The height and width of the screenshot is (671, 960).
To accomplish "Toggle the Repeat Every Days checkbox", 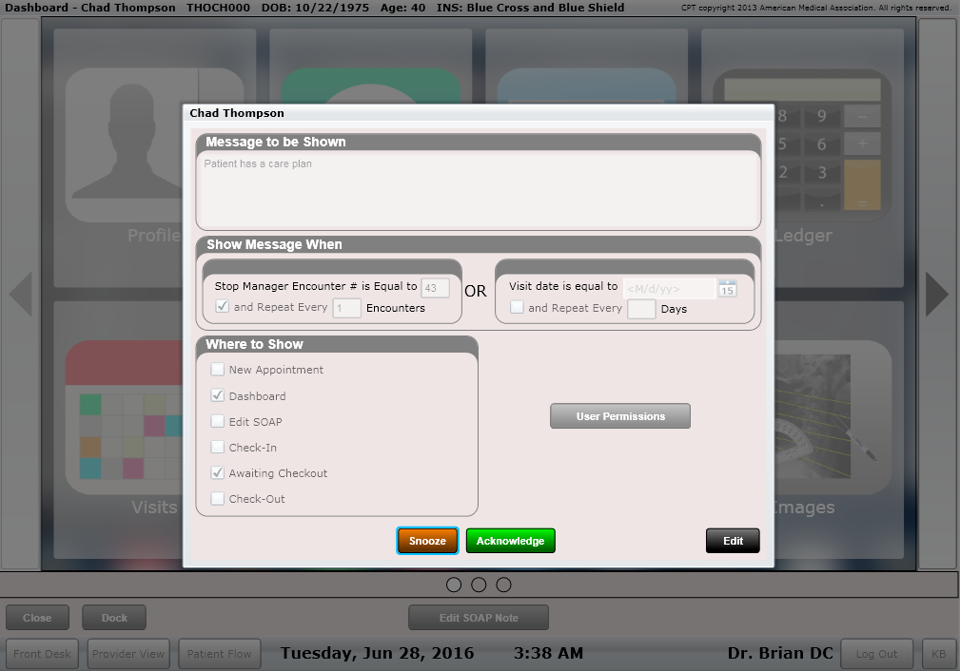I will point(517,308).
